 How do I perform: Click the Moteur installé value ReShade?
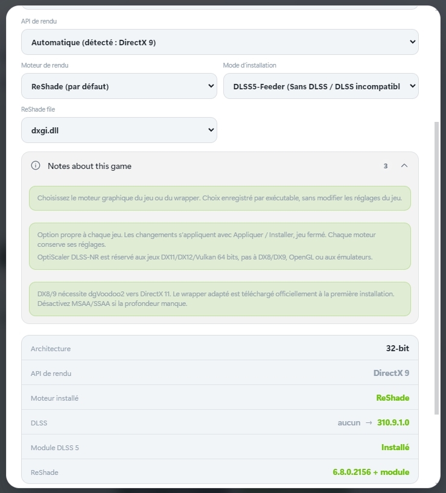point(392,398)
